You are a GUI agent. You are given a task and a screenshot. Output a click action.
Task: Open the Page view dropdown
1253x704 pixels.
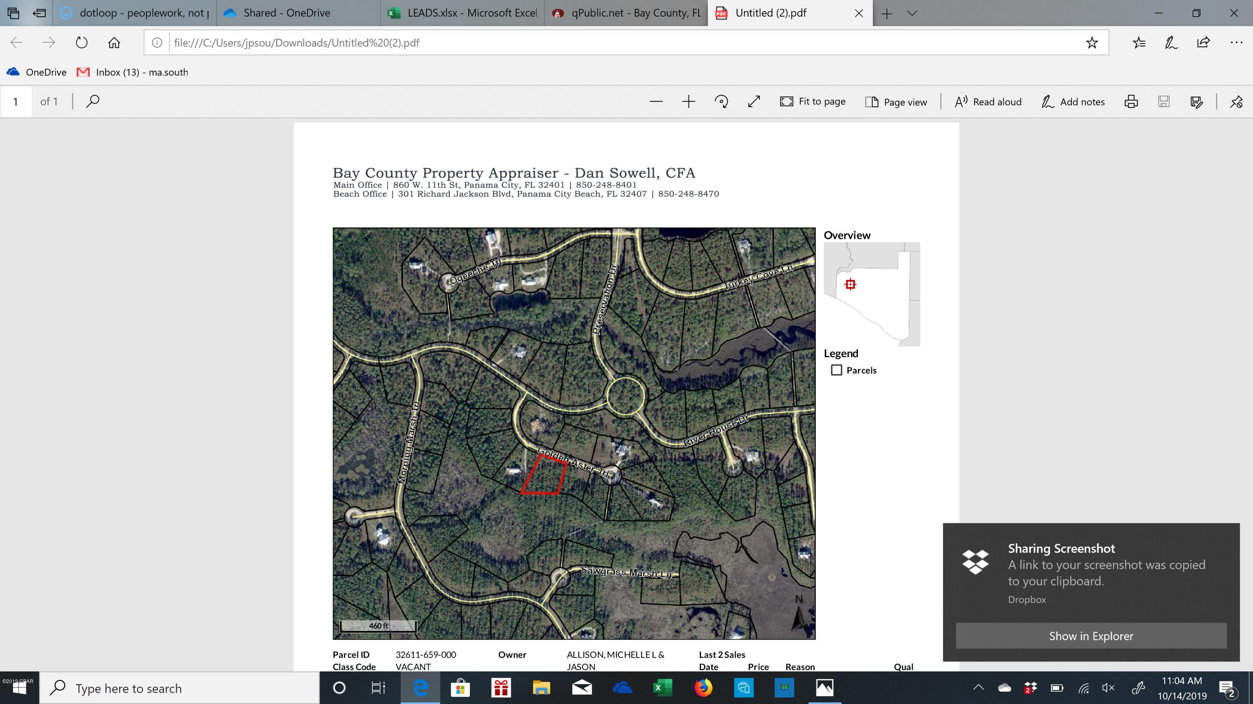point(896,101)
